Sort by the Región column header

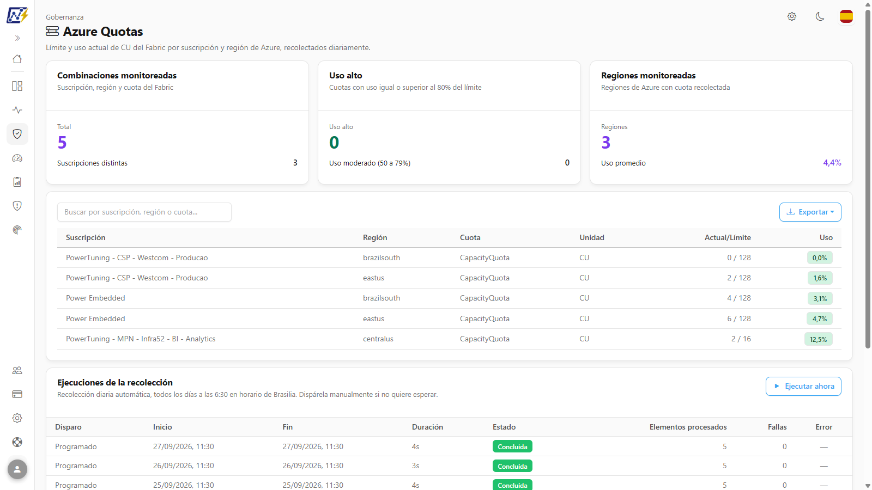(x=375, y=238)
